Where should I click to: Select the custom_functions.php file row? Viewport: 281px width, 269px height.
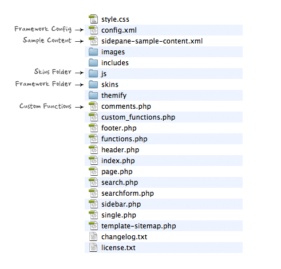164,117
